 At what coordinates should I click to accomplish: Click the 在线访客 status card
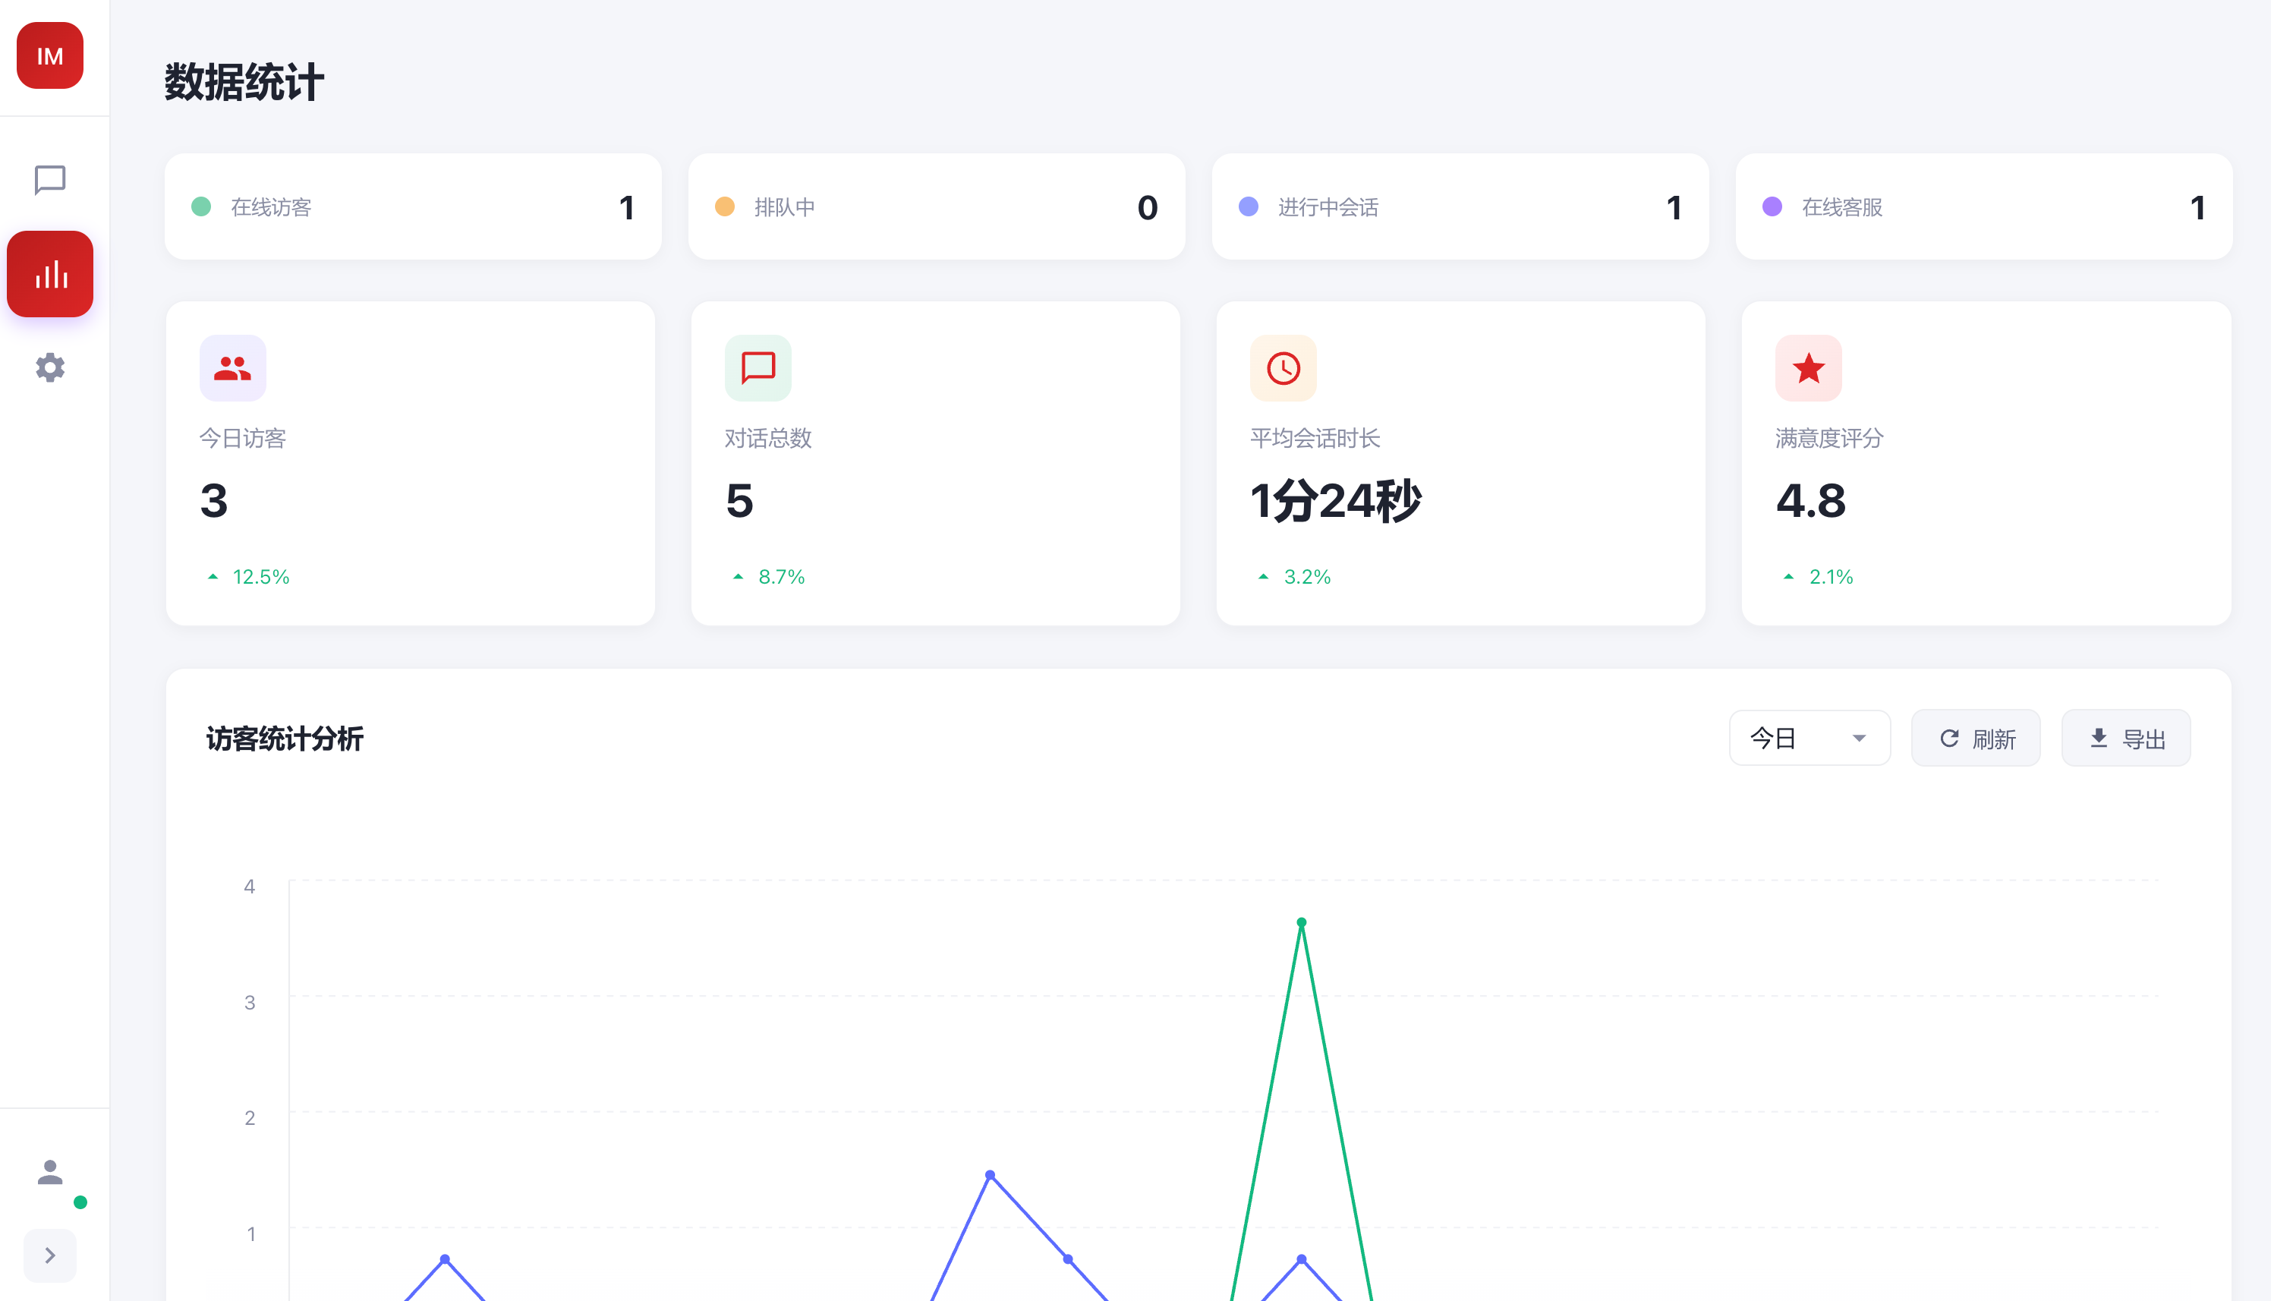413,206
